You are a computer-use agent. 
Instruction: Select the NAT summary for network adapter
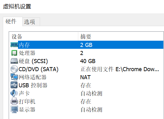tap(85, 77)
